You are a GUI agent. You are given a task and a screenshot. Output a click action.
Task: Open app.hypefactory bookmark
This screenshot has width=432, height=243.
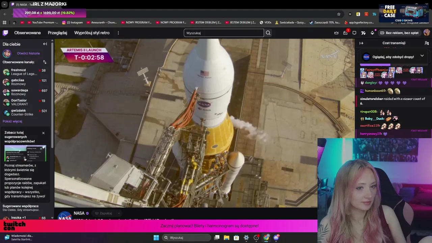click(359, 23)
